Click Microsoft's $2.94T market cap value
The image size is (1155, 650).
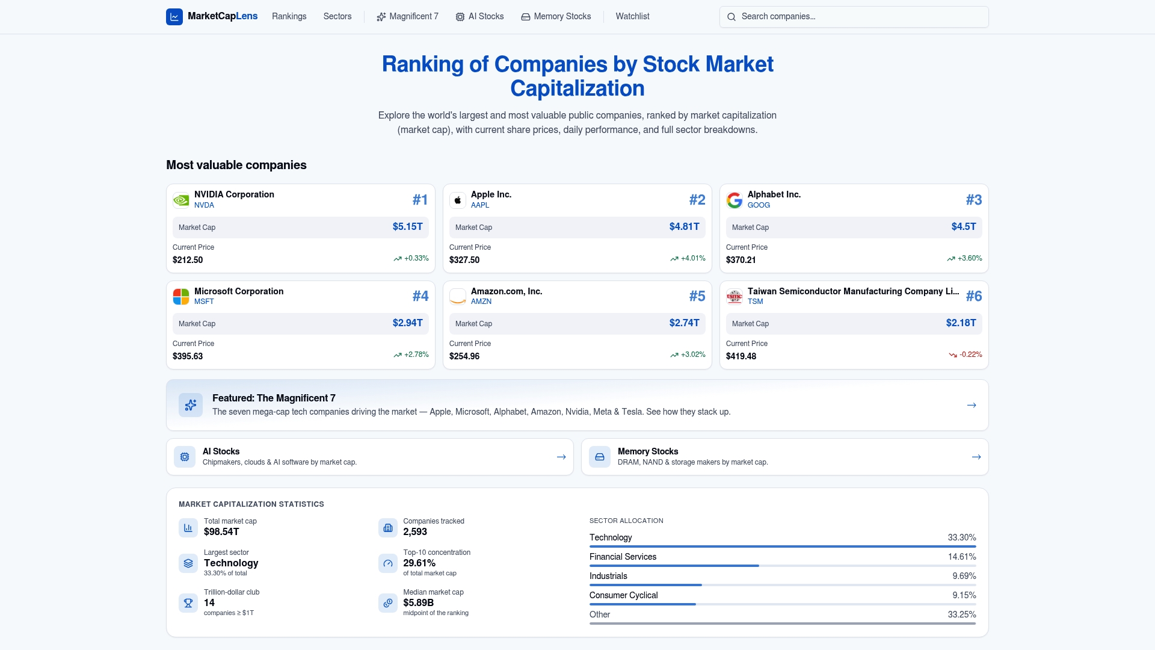[408, 323]
